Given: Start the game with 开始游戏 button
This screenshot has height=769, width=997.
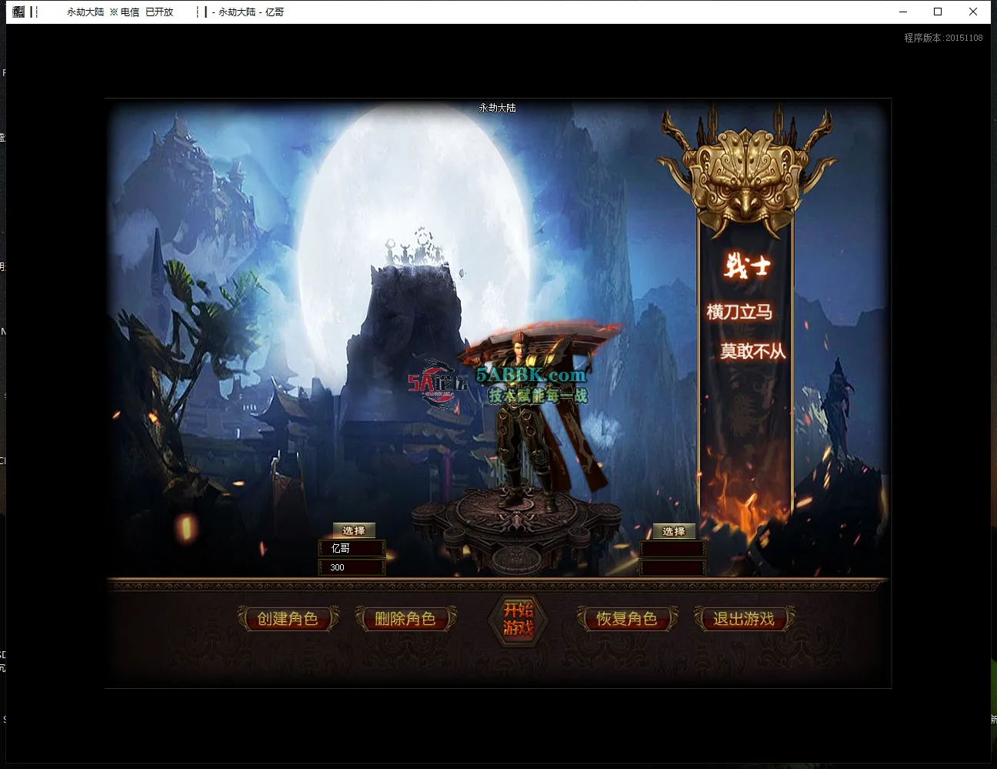Looking at the screenshot, I should pyautogui.click(x=519, y=619).
